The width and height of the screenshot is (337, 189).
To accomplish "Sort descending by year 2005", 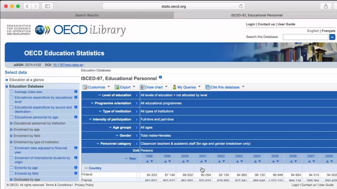I will [277, 161].
